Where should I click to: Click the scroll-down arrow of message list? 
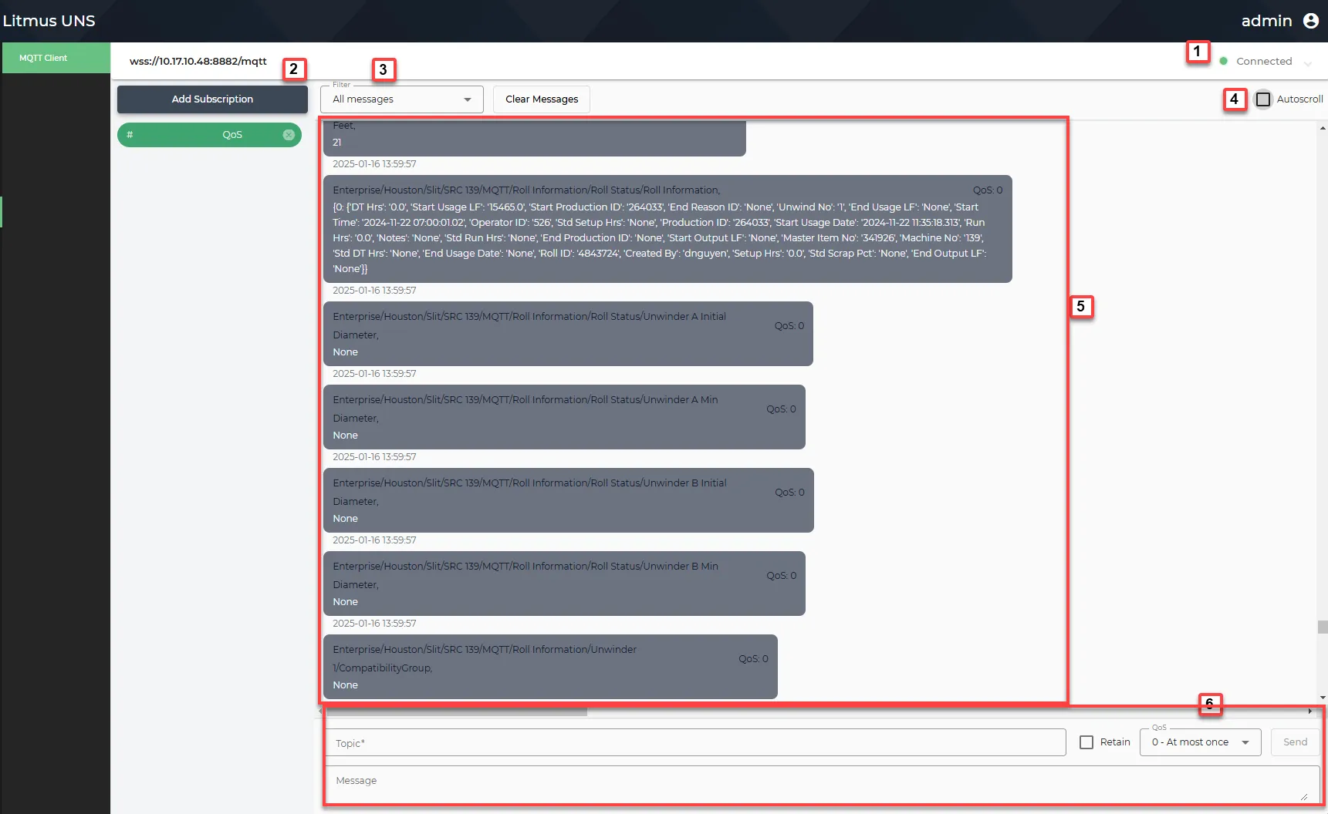tap(1323, 698)
